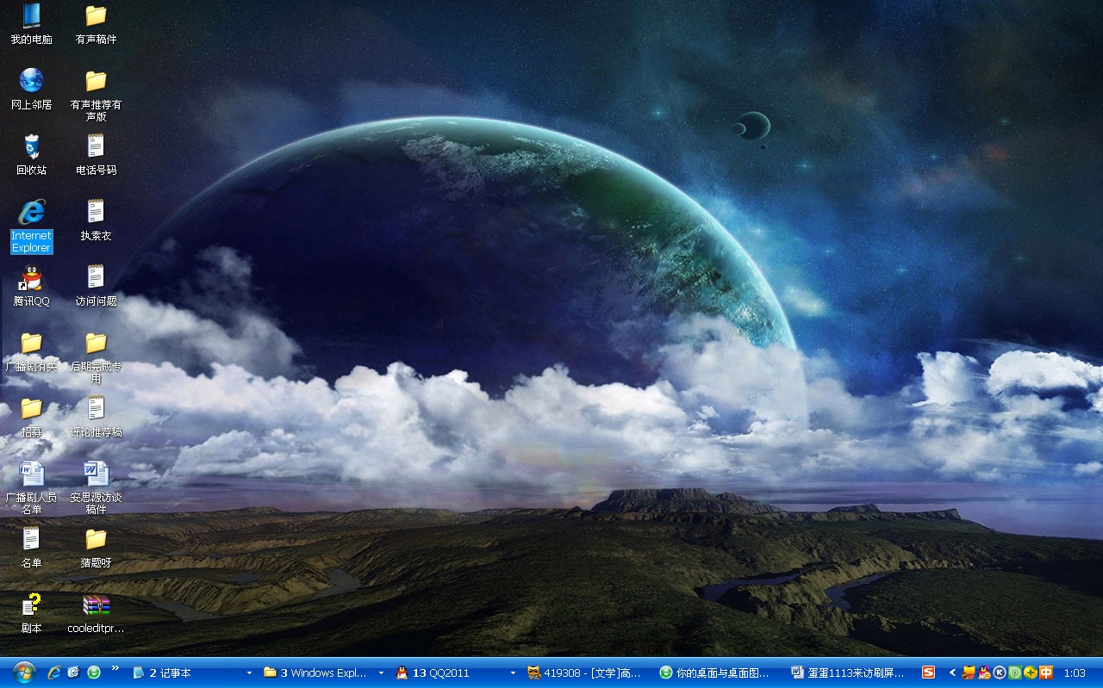This screenshot has width=1103, height=688.
Task: Select the 后期完成专用 folder
Action: coord(96,356)
